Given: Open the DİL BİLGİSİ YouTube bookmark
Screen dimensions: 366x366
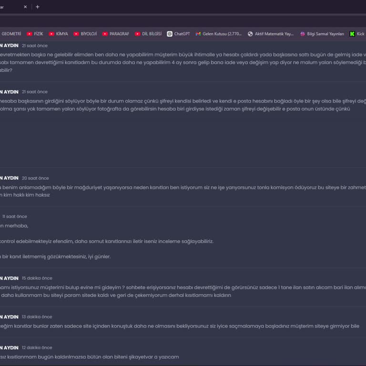Looking at the screenshot, I should click(x=148, y=34).
